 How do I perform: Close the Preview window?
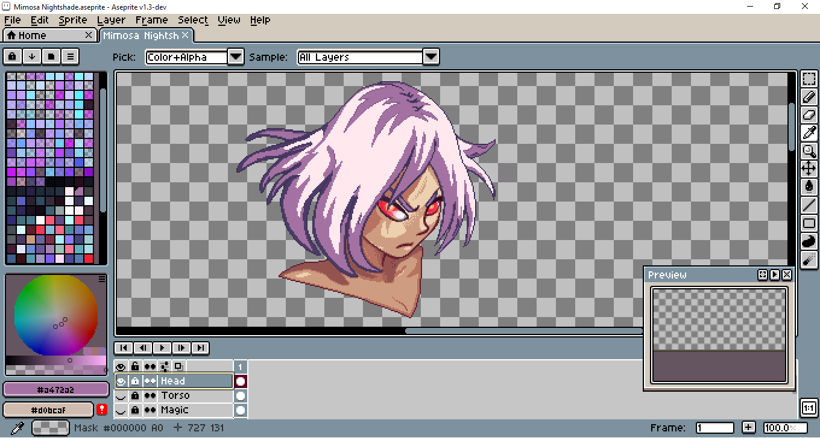pos(787,275)
